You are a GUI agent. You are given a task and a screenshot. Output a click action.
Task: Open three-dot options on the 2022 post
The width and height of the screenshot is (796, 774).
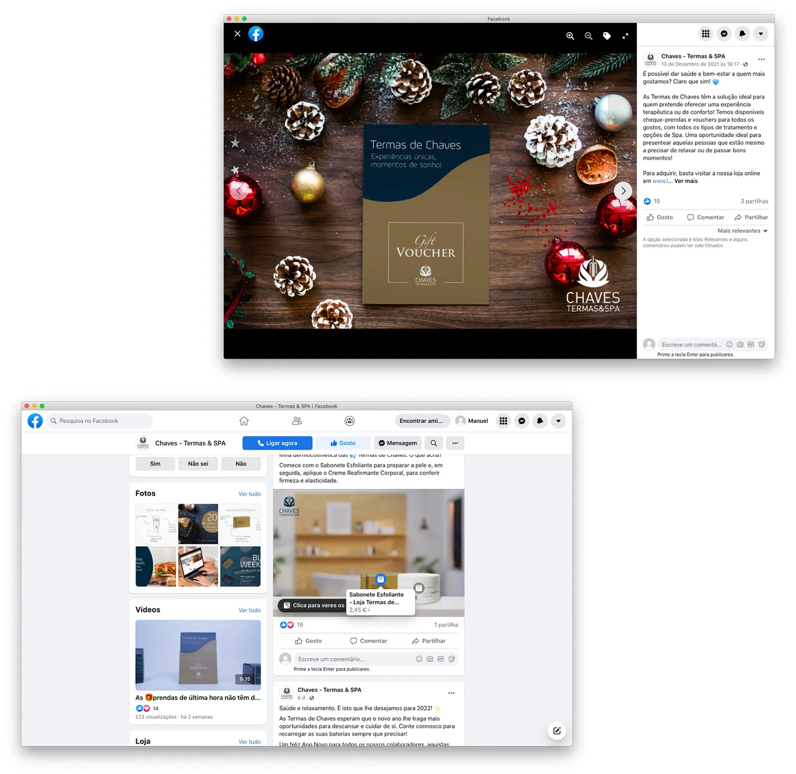tap(451, 693)
